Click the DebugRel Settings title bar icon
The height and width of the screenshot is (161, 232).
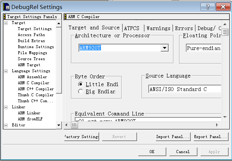[x=6, y=7]
